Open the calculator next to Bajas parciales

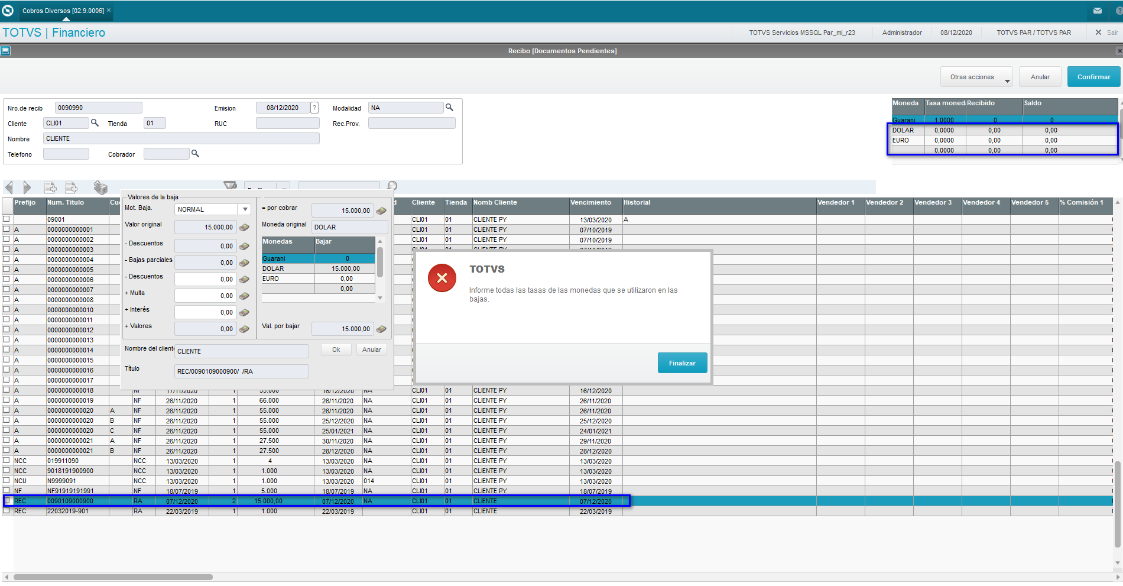(x=244, y=263)
